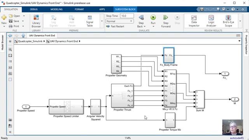Select the Fz_ outport 1
The width and height of the screenshot is (249, 140).
click(x=225, y=73)
